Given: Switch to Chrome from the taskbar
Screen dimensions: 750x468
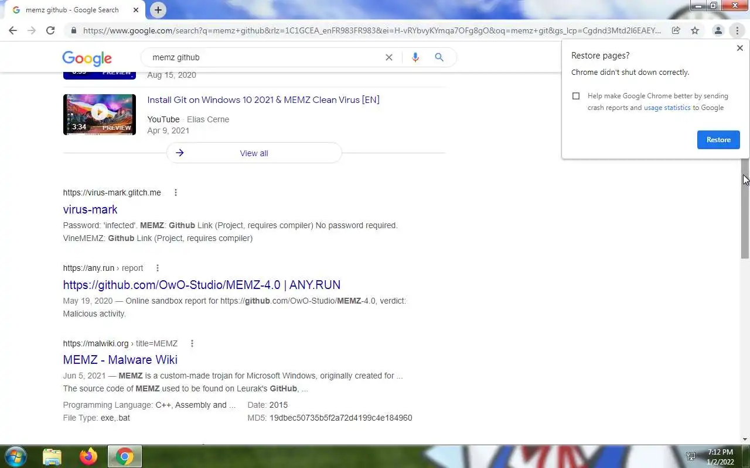Looking at the screenshot, I should 124,456.
